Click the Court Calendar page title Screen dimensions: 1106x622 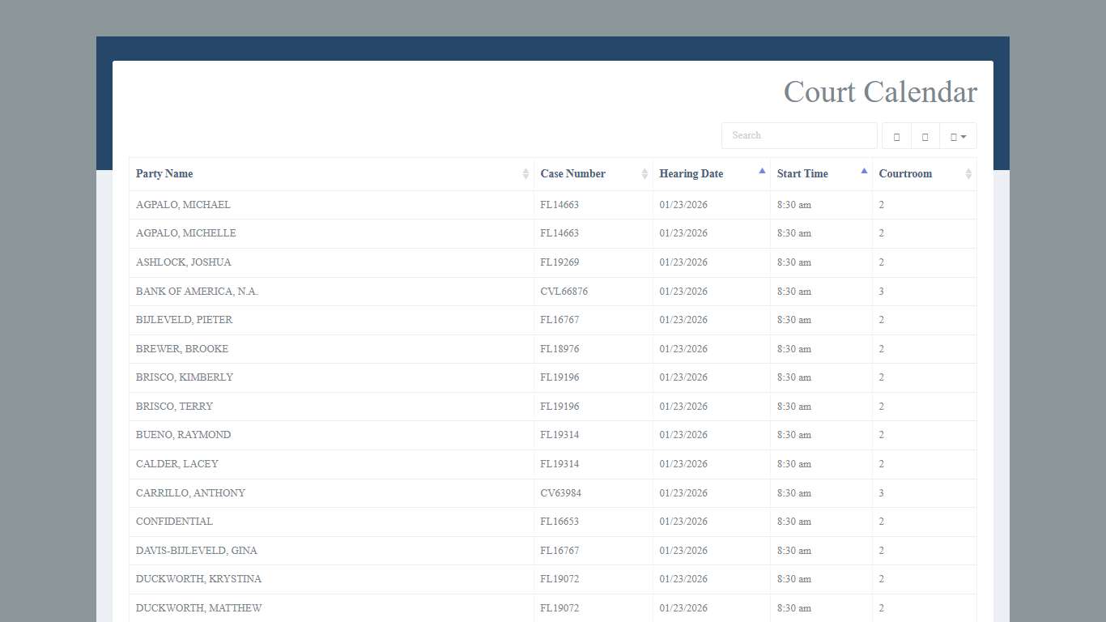(879, 92)
